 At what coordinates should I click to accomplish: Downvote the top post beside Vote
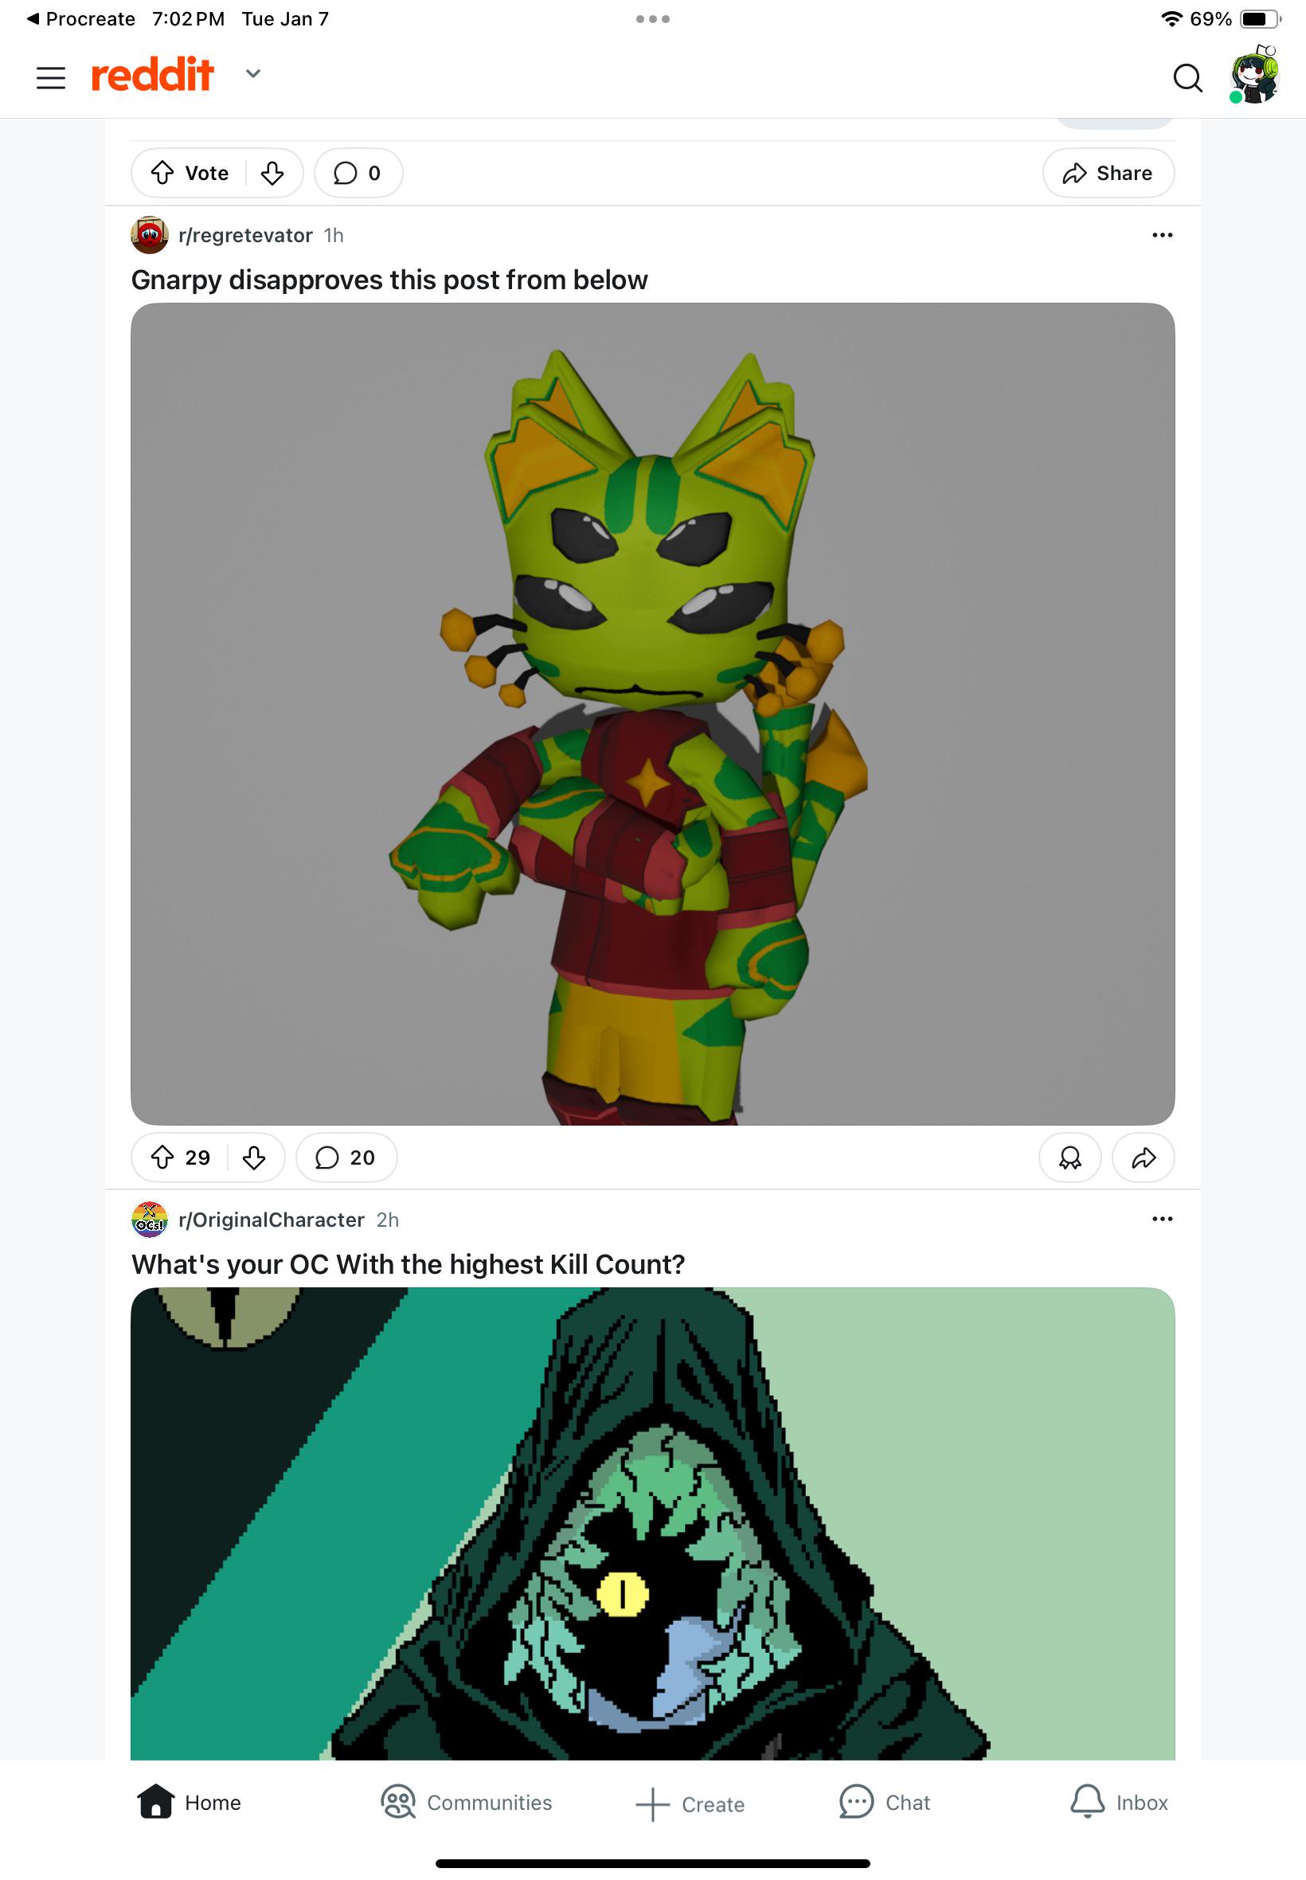[272, 173]
